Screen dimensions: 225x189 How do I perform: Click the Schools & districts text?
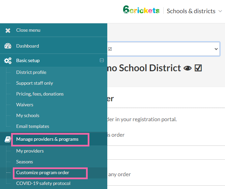point(191,11)
